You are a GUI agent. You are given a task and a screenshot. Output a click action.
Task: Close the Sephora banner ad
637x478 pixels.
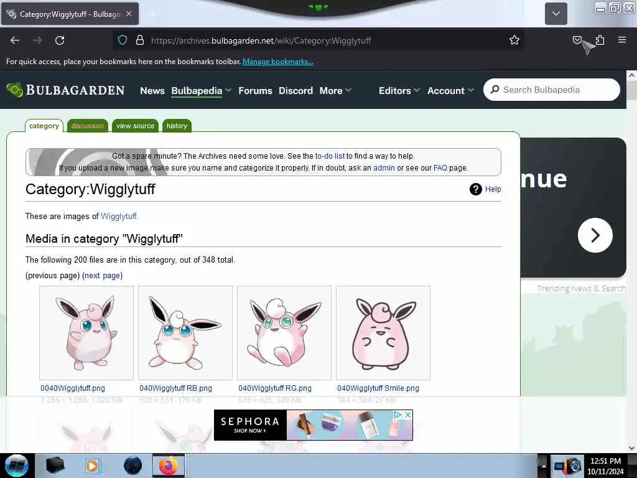point(408,415)
